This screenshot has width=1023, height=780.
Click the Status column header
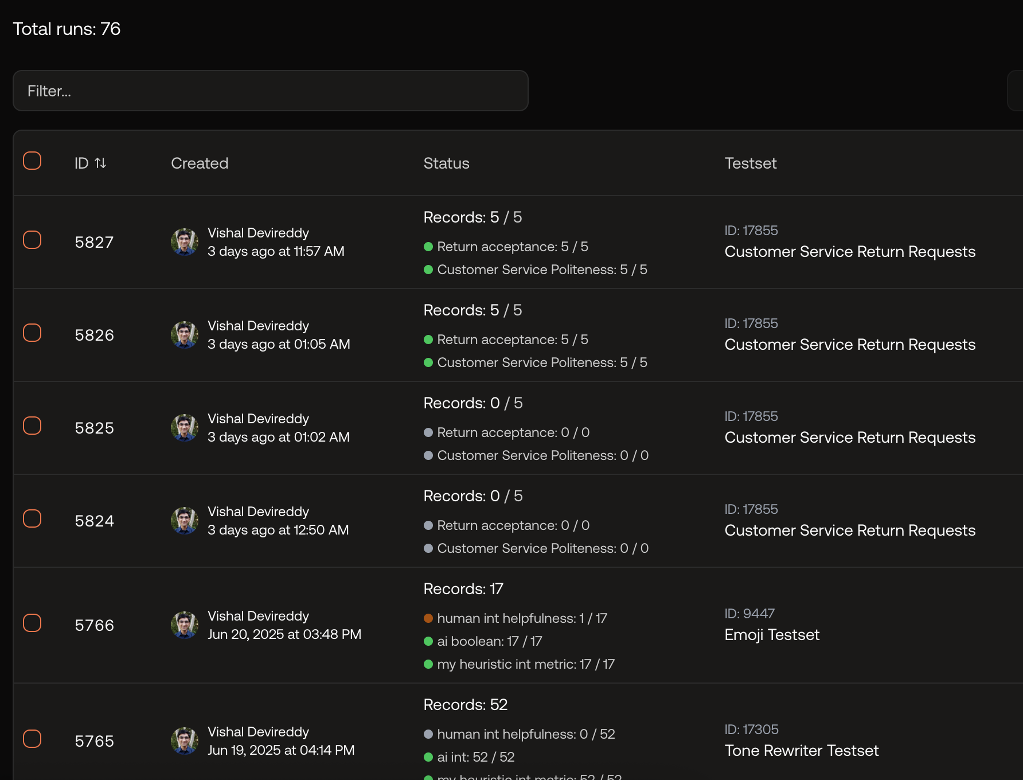[446, 163]
